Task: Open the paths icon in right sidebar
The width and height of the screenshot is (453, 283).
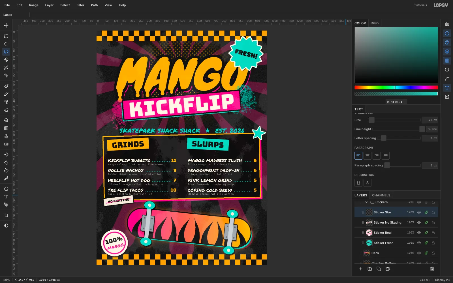Action: click(x=447, y=79)
